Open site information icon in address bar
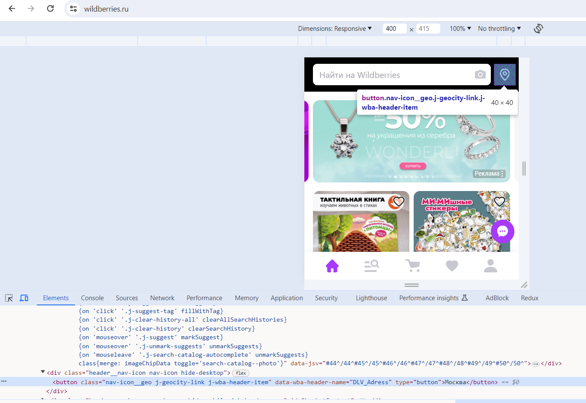586x403 pixels. tap(73, 9)
